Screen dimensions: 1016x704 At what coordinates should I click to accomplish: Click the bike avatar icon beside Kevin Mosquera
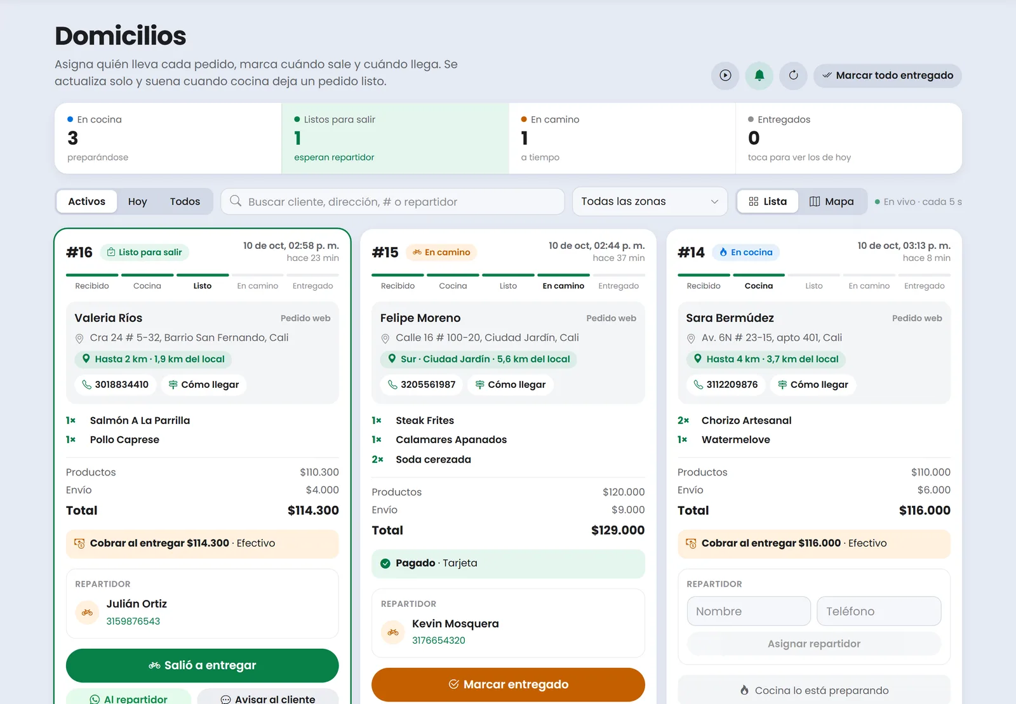[x=393, y=632]
